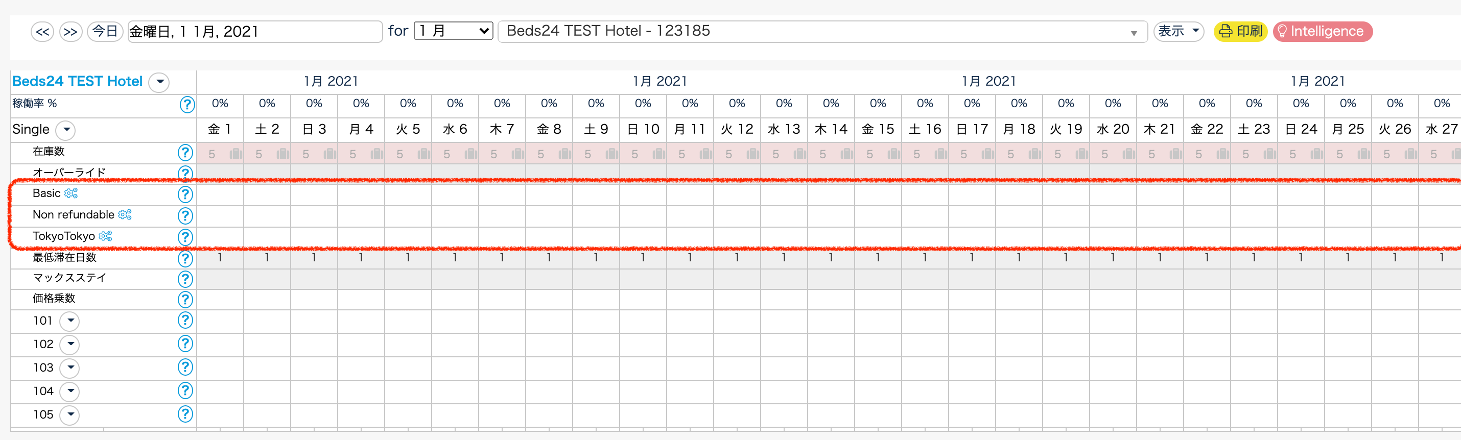The image size is (1461, 440).
Task: Click suitcase icon in 金 1 inventory cell
Action: [x=236, y=154]
